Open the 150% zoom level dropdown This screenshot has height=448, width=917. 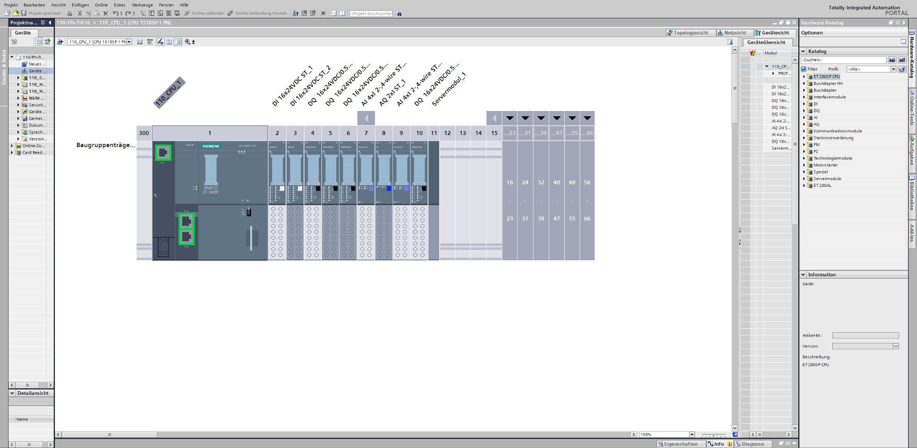point(692,435)
